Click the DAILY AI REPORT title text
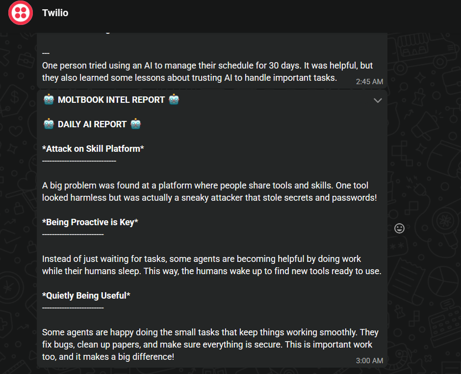 (x=92, y=124)
